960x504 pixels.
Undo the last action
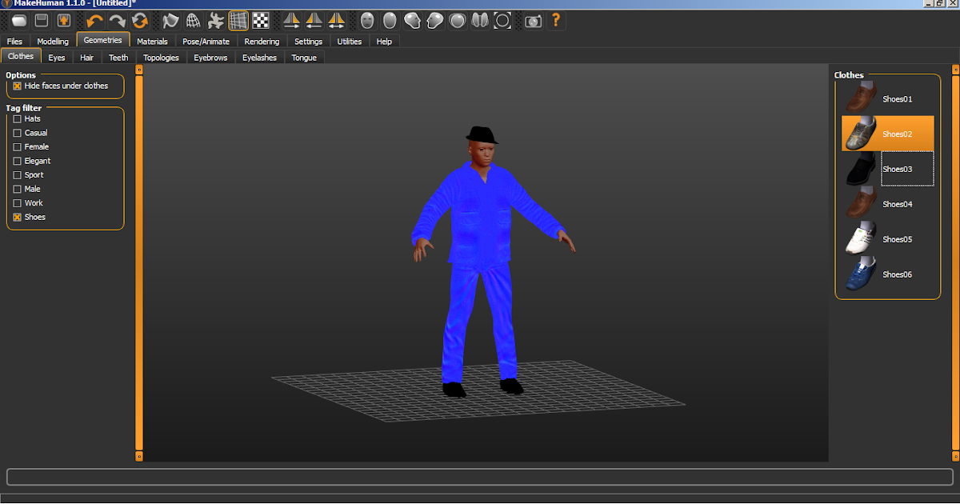[94, 20]
